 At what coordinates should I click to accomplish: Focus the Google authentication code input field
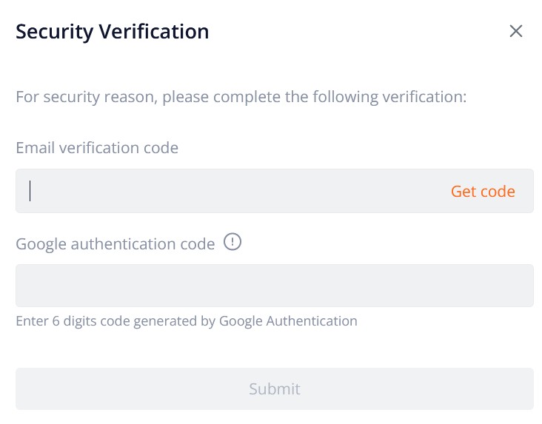pyautogui.click(x=275, y=286)
